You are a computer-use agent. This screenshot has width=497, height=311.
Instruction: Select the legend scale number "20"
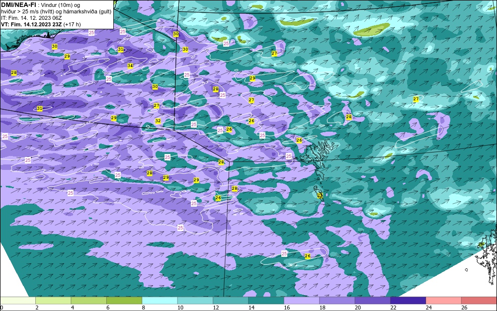coord(358,308)
